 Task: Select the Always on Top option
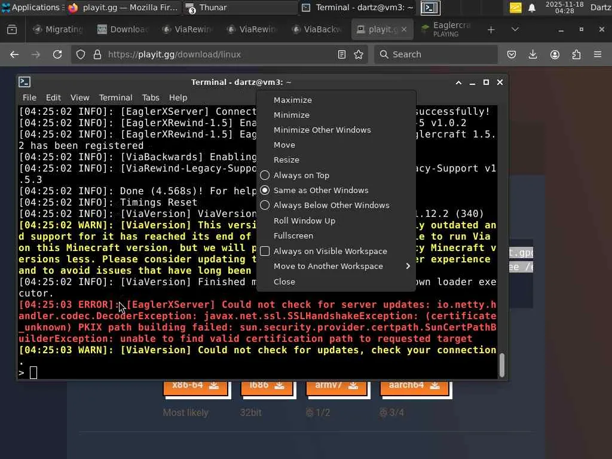tap(301, 175)
